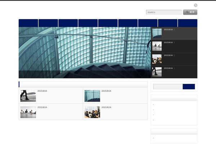
Task: Open the glass staircase post thumbnail in article grid
Action: 92,96
